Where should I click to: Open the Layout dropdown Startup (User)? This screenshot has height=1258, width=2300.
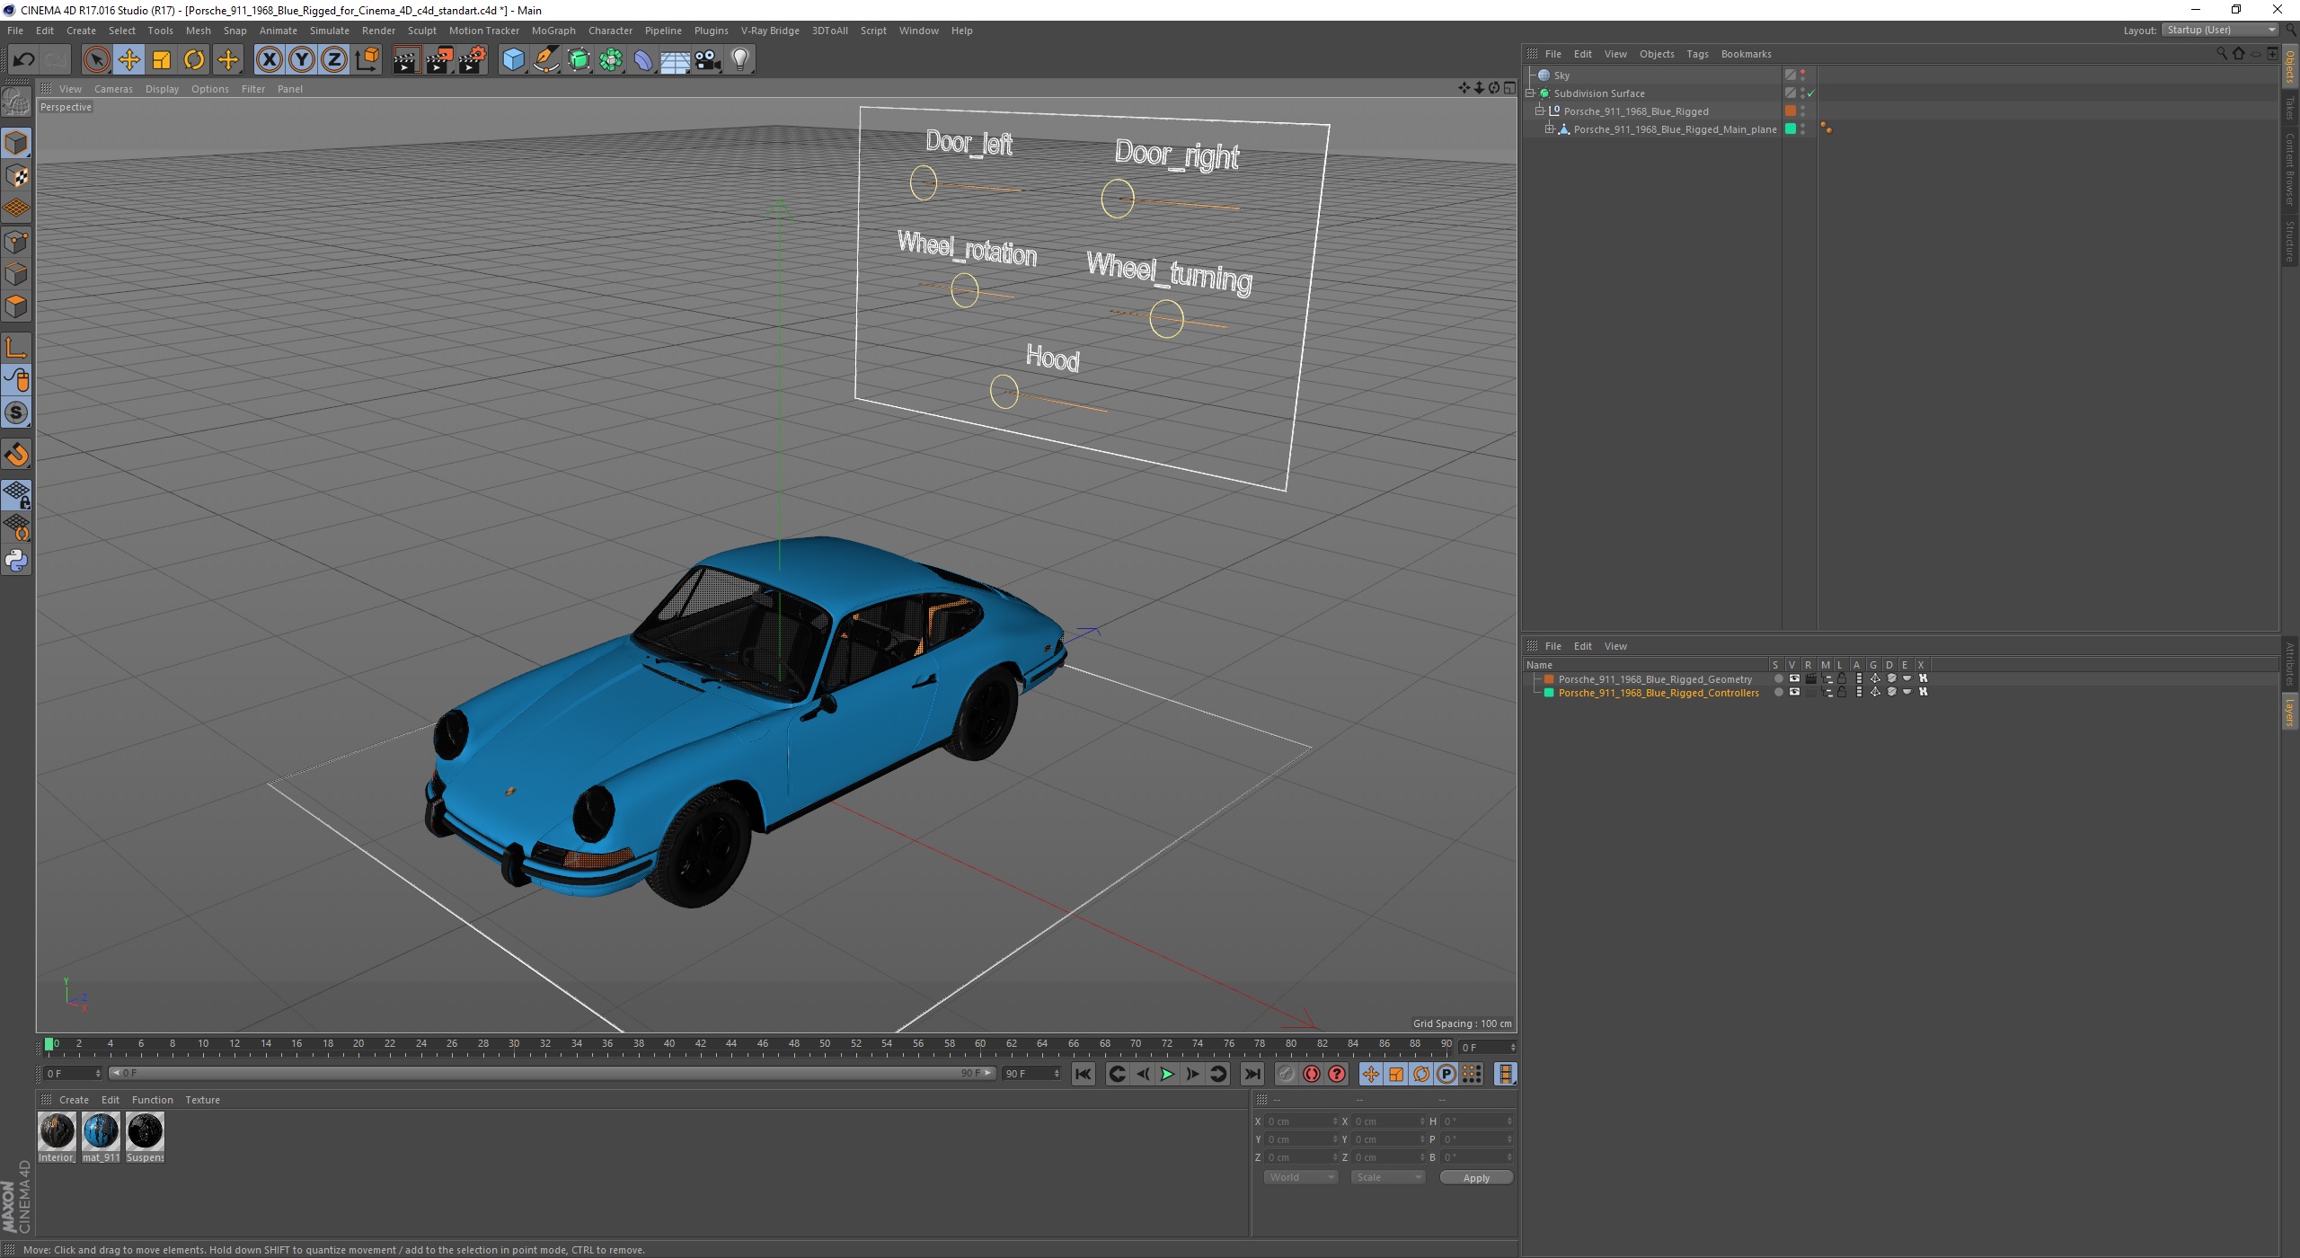[x=2220, y=30]
